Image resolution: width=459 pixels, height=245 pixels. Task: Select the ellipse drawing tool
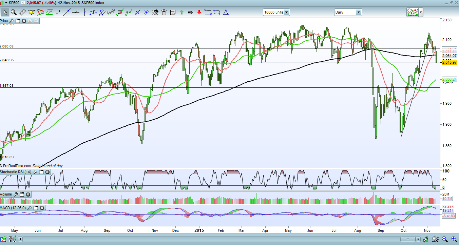pos(217,13)
